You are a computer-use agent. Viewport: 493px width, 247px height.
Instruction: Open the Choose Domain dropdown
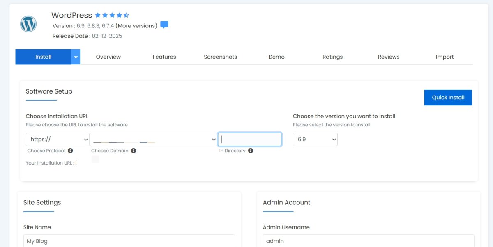pyautogui.click(x=153, y=140)
